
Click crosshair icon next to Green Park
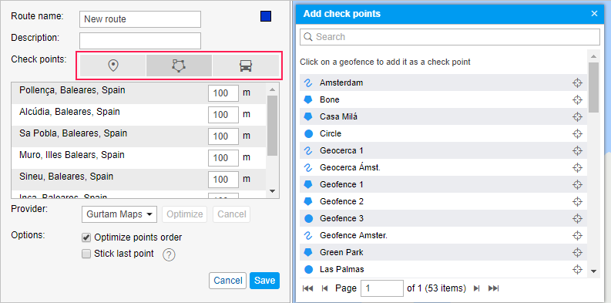click(577, 252)
